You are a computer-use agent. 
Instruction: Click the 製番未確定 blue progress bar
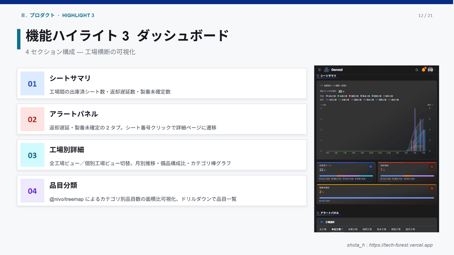376,198
